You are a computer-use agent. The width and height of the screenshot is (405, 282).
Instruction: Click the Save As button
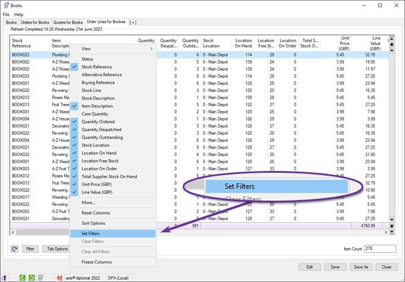[x=361, y=267]
